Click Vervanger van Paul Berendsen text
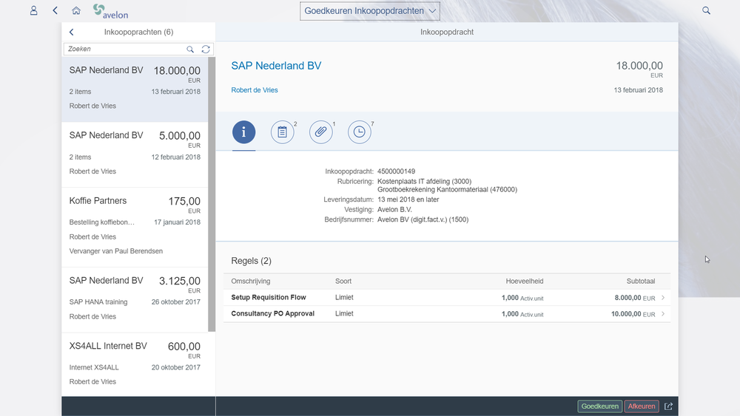The height and width of the screenshot is (416, 740). (116, 251)
